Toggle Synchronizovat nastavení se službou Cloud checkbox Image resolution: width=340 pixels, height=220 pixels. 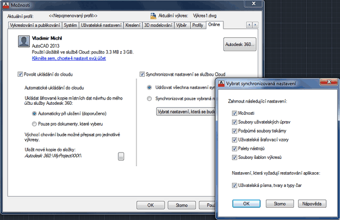click(142, 74)
